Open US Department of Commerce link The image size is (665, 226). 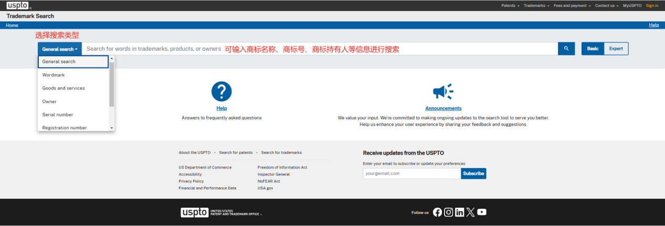[x=205, y=167]
